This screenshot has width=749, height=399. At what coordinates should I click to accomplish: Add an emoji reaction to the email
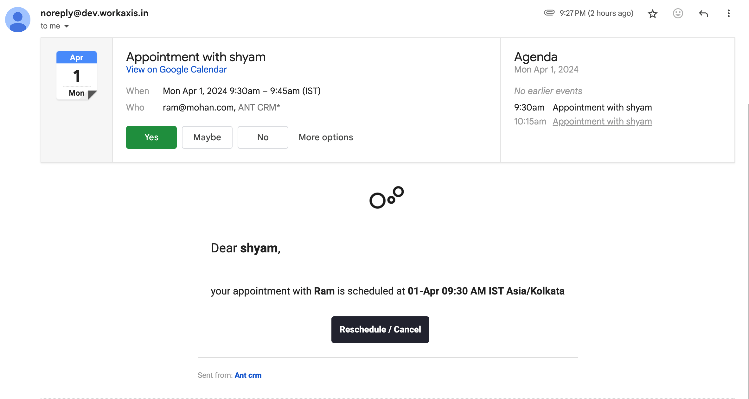(678, 13)
